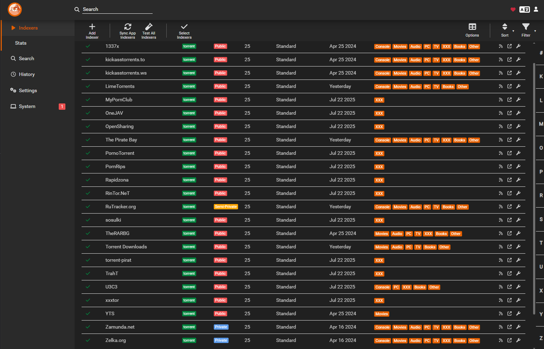Click the donate heart icon
This screenshot has width=544, height=349.
513,9
